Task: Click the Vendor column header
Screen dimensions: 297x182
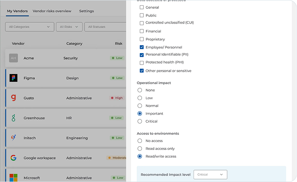Action: click(x=18, y=44)
